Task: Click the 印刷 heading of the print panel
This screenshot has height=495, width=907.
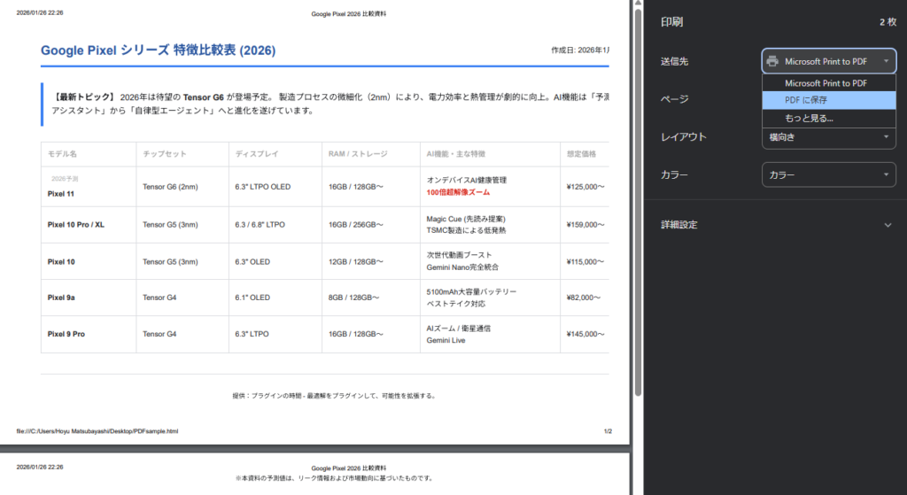Action: (x=672, y=22)
